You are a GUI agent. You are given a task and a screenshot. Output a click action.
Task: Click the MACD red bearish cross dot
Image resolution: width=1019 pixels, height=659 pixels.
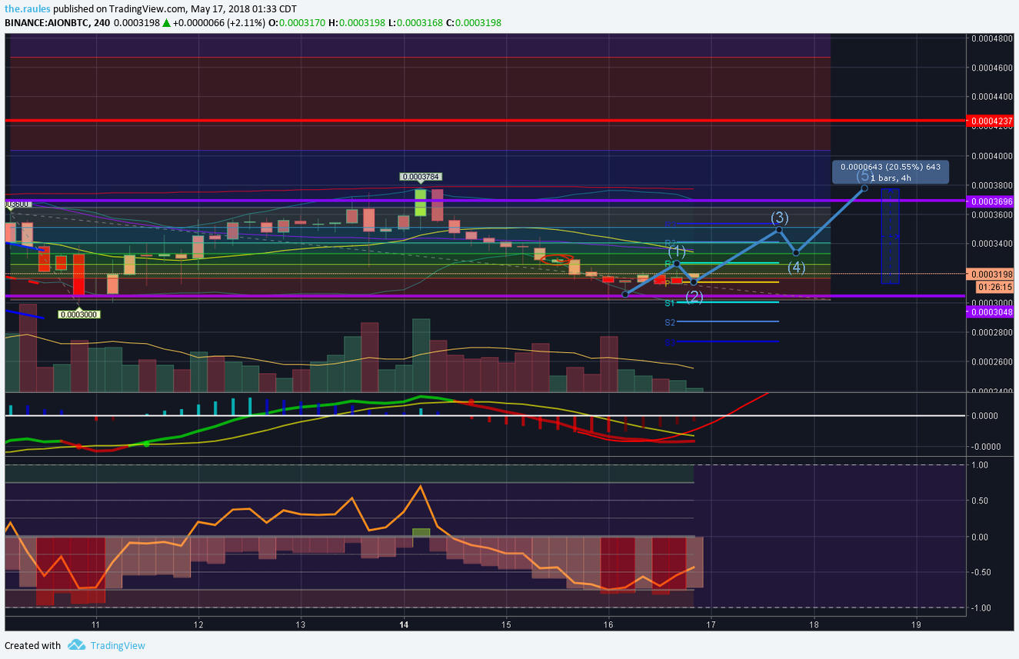click(471, 402)
